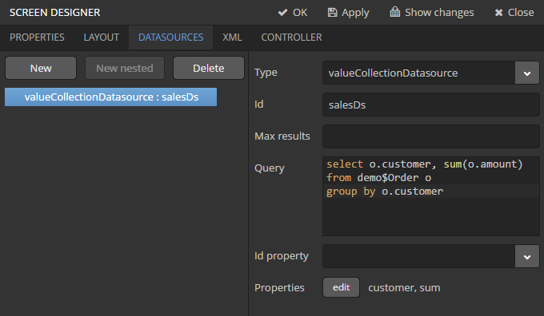Expand the Type dropdown arrow
544x316 pixels.
click(527, 73)
